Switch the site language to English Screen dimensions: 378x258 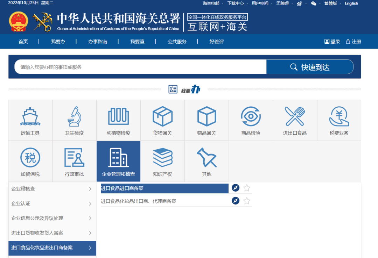[351, 3]
